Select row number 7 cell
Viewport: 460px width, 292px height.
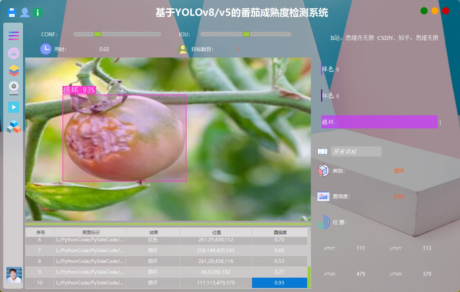click(x=40, y=250)
